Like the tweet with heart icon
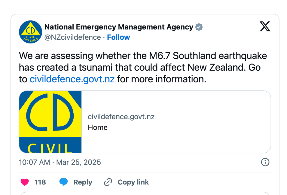This screenshot has width=287, height=195. click(25, 182)
